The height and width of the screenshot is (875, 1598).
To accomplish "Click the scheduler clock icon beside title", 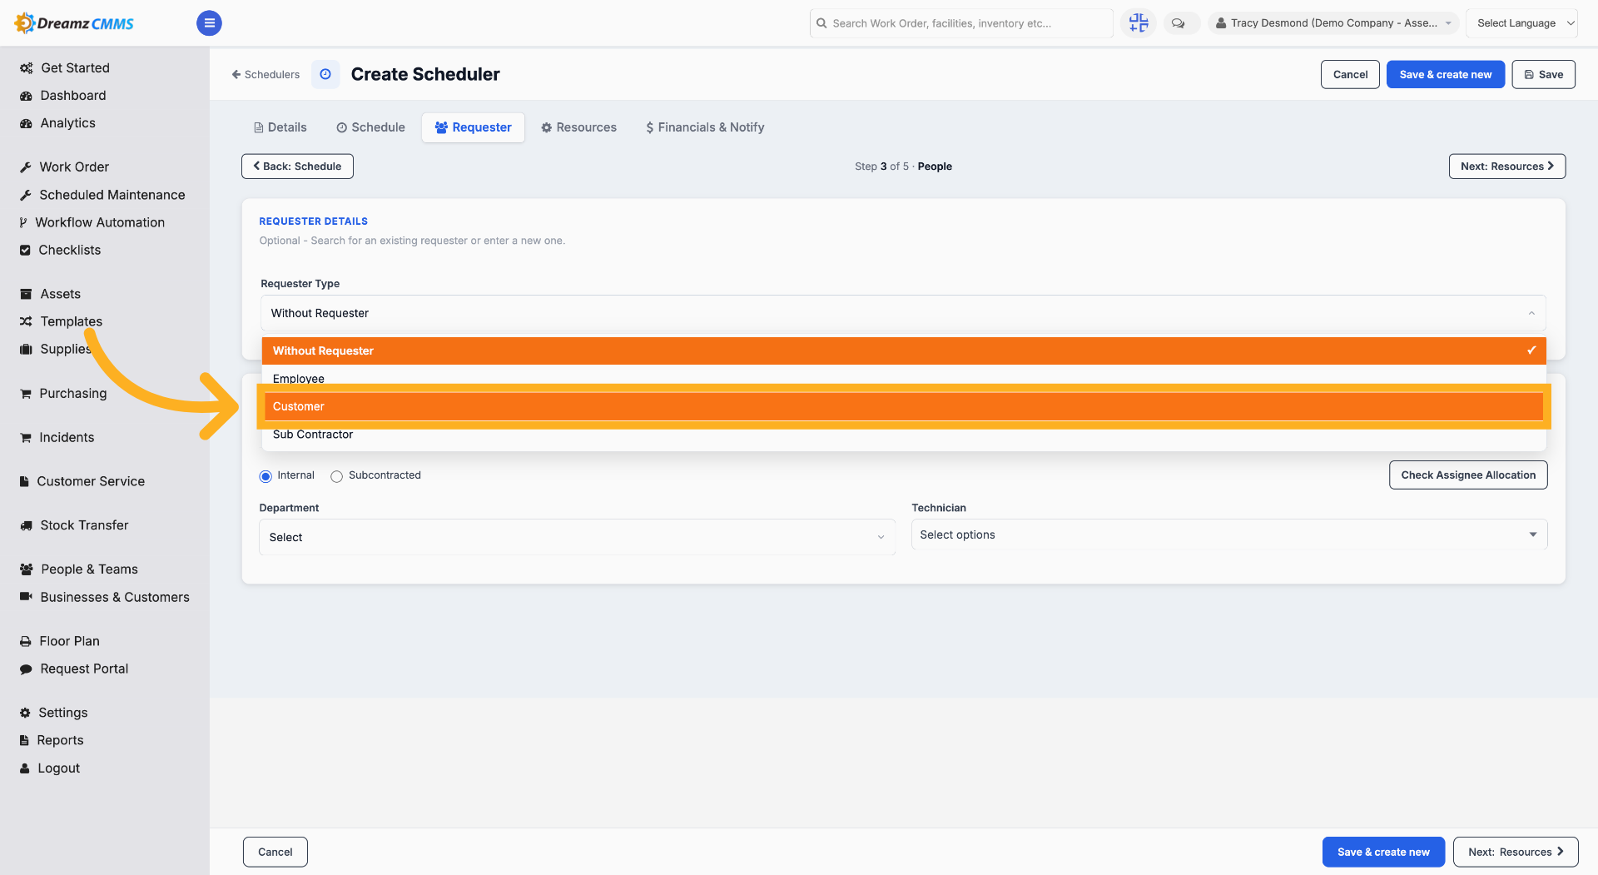I will [x=325, y=74].
